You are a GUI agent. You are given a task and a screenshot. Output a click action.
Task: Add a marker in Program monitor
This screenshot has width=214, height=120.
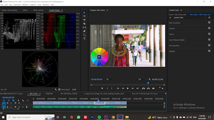click(102, 88)
